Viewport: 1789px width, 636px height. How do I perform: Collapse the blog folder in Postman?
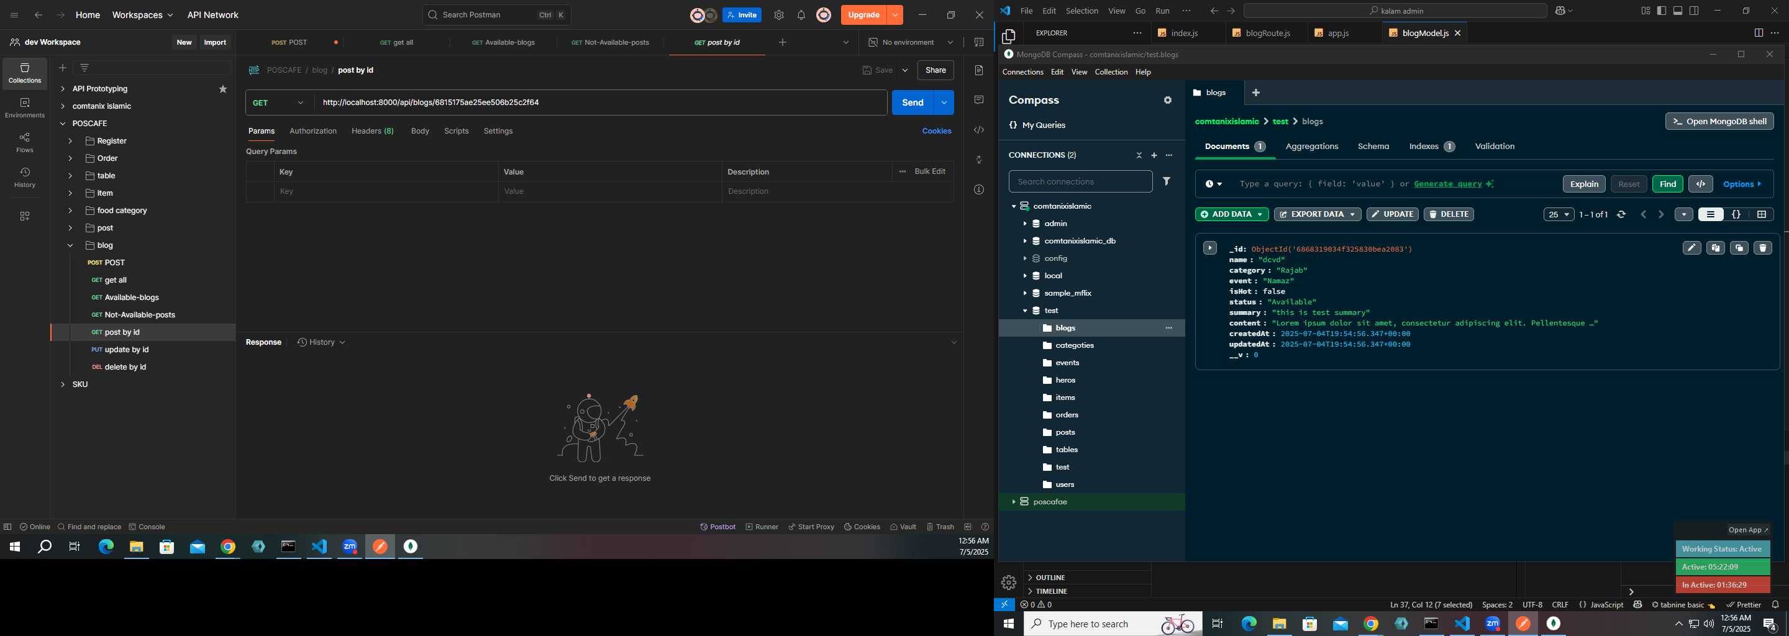pos(70,245)
